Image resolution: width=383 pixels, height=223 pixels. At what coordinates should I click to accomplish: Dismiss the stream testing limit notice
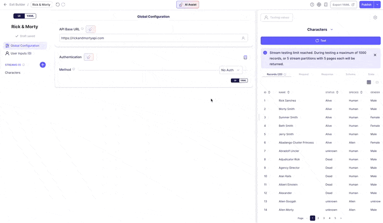pos(375,55)
